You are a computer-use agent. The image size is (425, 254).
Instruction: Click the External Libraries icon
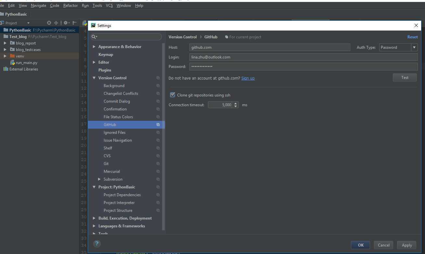click(x=6, y=69)
